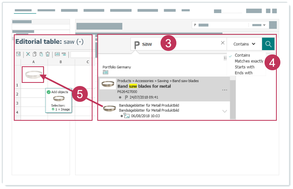
Task: Click the cut (scissors) icon
Action: (28, 54)
